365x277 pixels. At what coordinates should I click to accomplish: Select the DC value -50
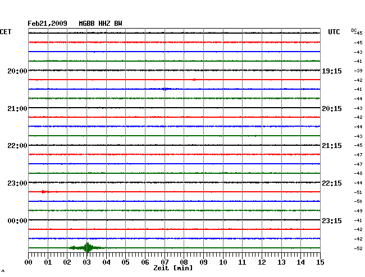point(358,201)
